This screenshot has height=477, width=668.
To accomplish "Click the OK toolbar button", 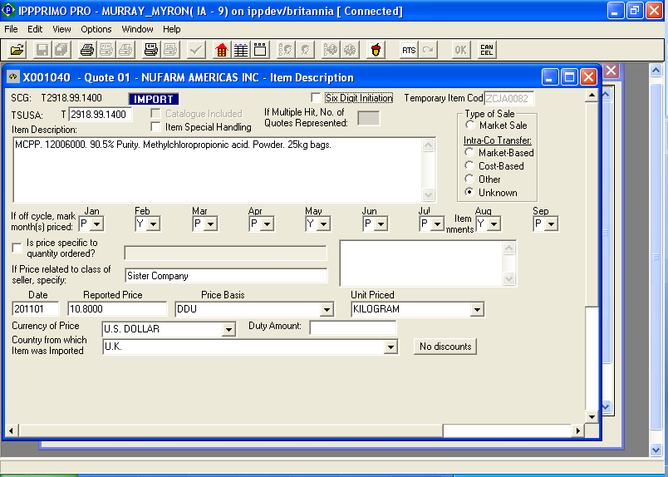I will point(460,50).
